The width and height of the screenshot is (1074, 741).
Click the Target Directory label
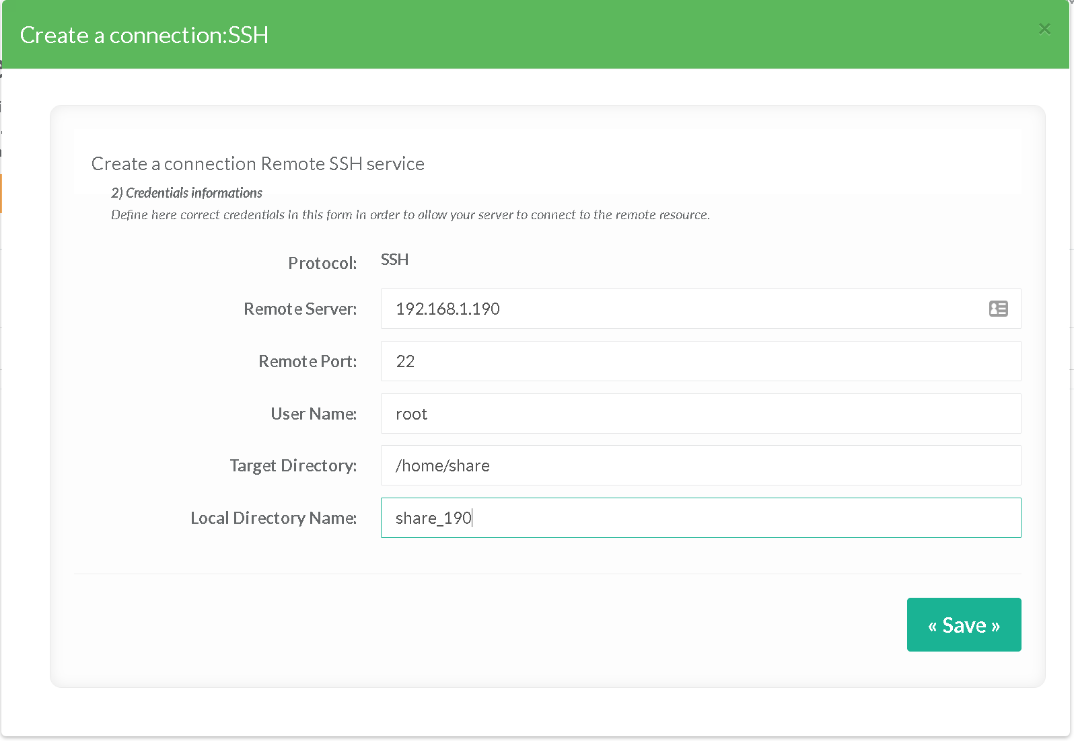(x=293, y=465)
